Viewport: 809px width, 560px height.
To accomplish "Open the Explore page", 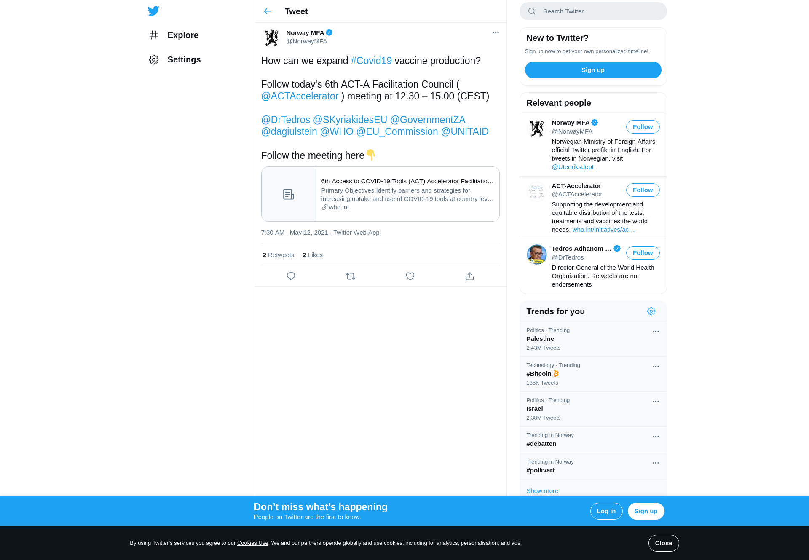I will (174, 35).
